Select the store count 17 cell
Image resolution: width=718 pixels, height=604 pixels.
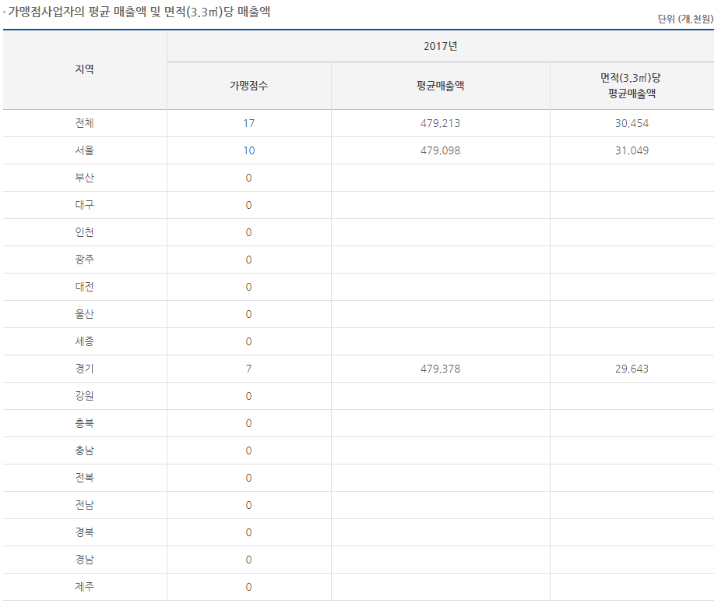[248, 123]
